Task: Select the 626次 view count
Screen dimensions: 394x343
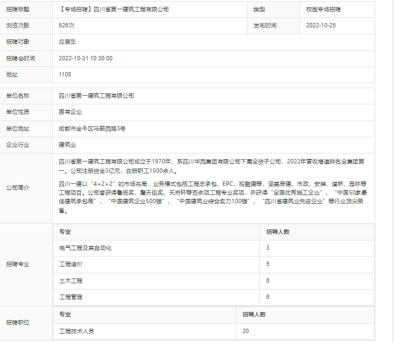Action: point(66,25)
